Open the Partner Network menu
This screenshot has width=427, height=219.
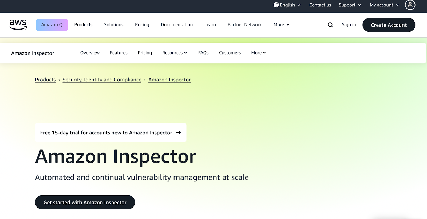[x=245, y=25]
